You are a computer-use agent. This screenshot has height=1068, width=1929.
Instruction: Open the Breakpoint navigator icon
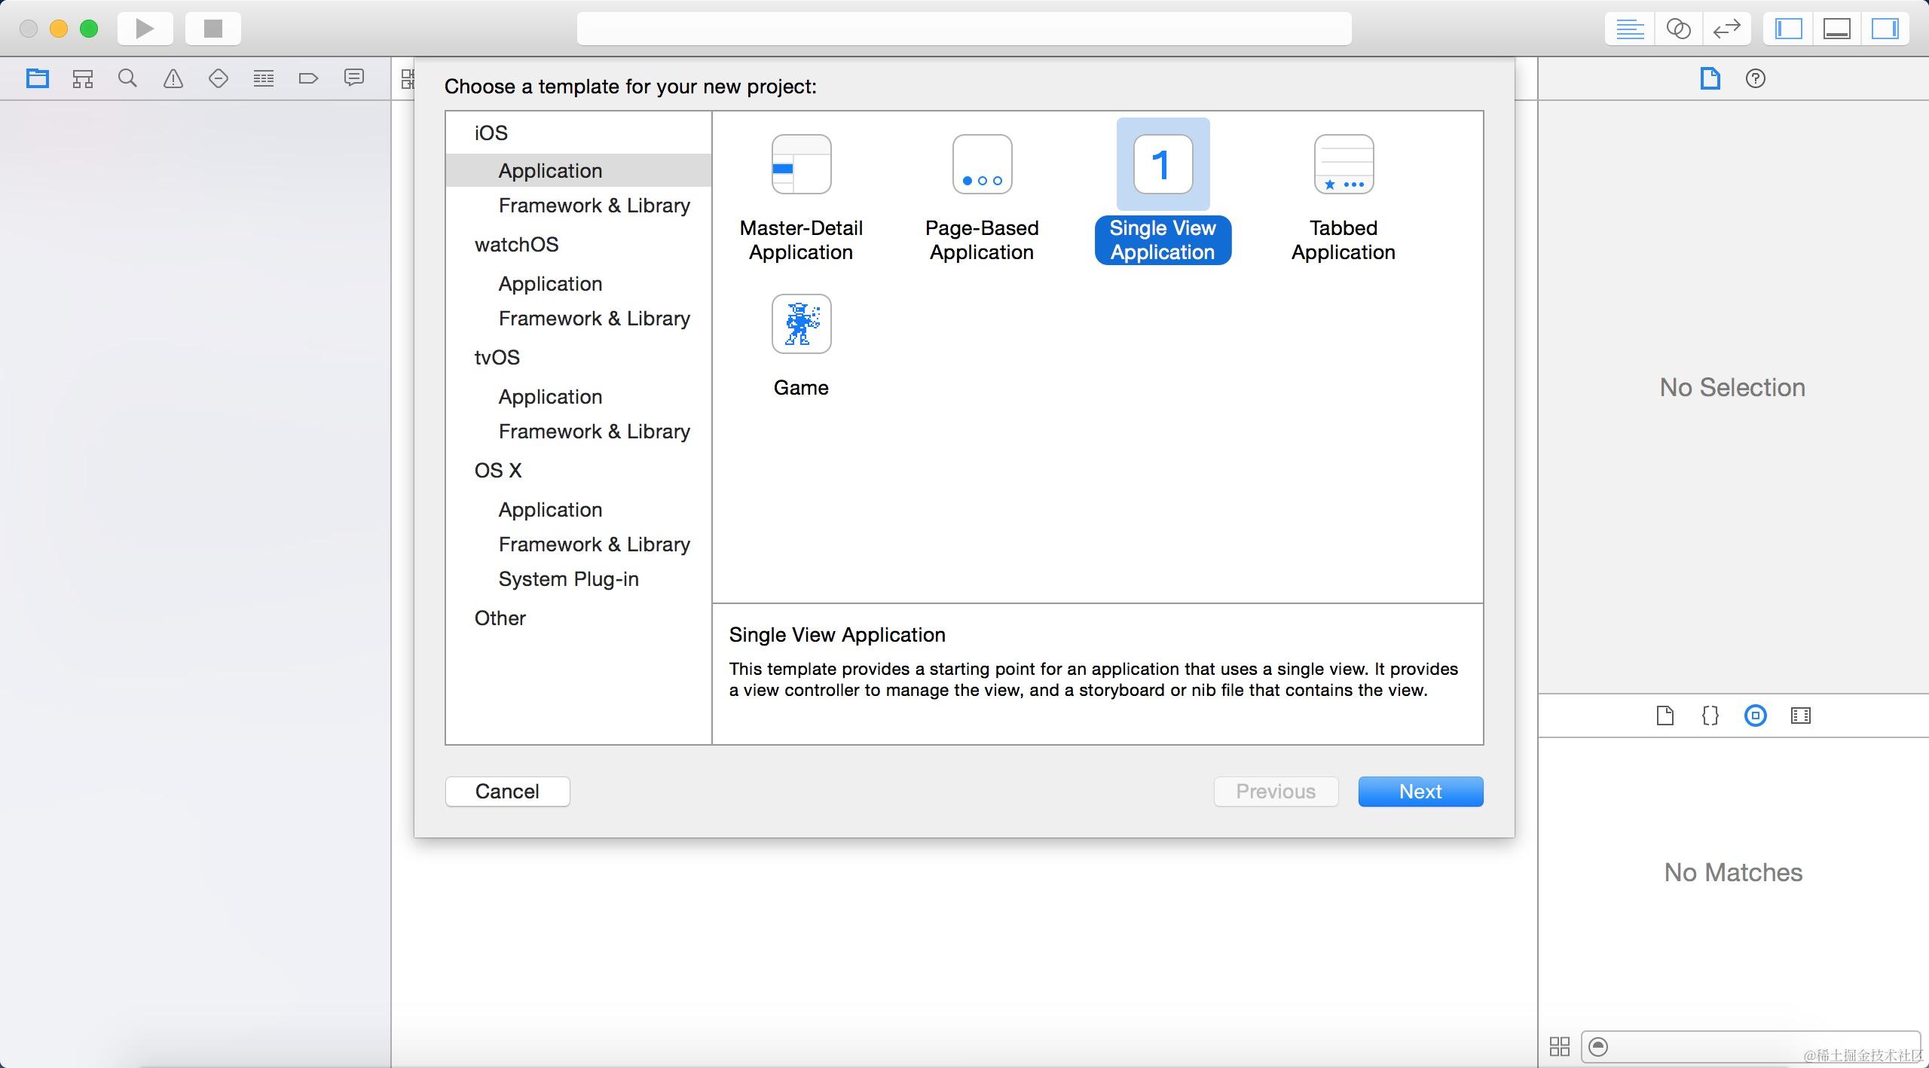pyautogui.click(x=308, y=78)
